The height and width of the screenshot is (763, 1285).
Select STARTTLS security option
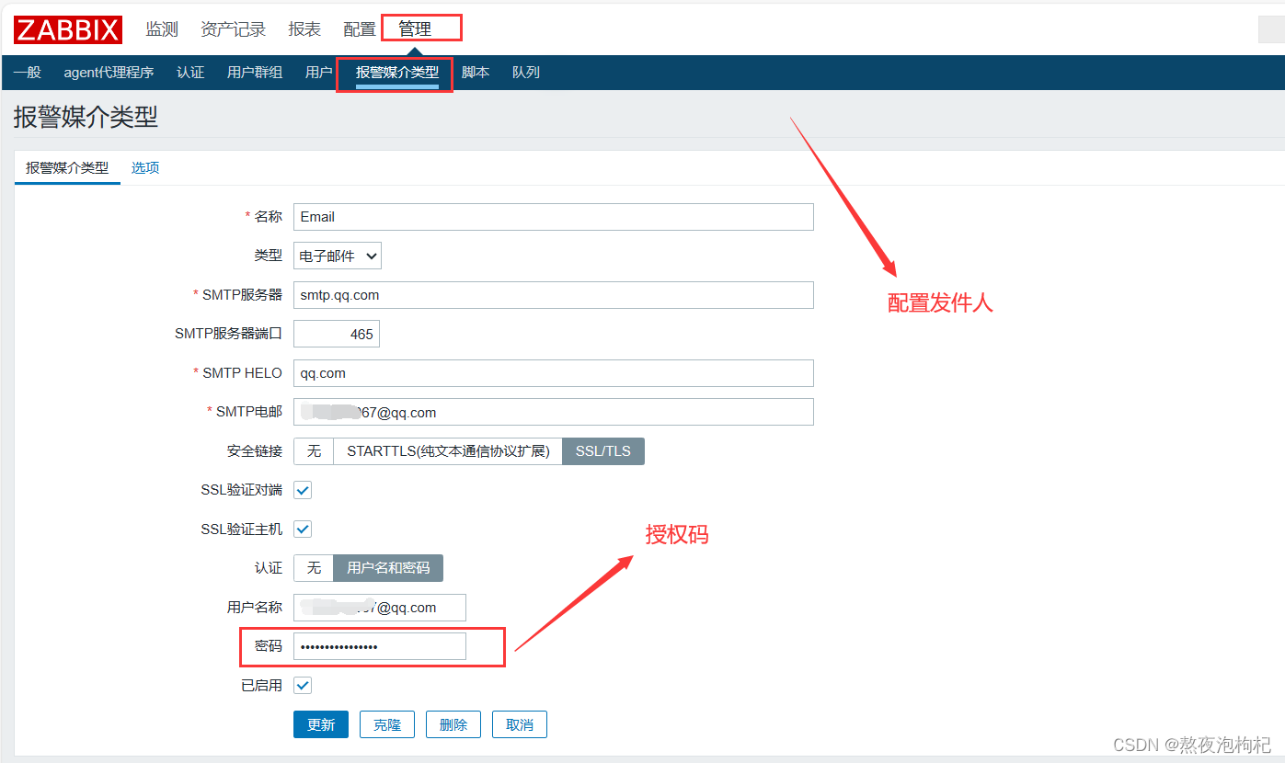coord(448,451)
